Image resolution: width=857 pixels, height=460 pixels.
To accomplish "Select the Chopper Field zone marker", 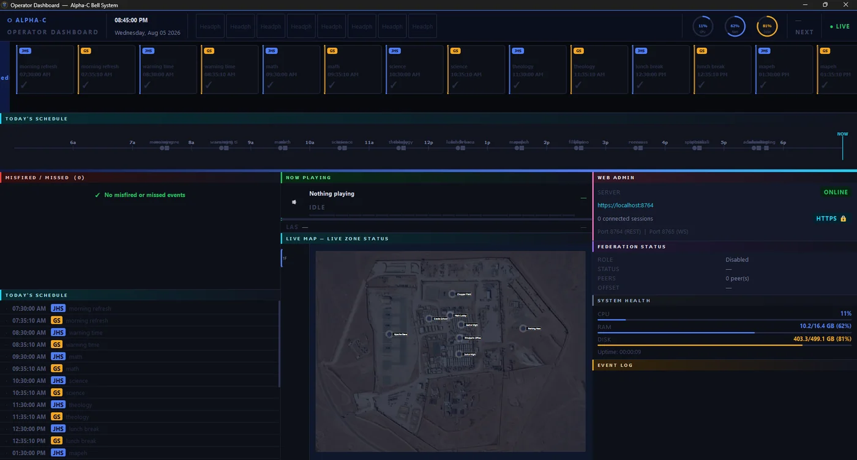I will tap(452, 294).
